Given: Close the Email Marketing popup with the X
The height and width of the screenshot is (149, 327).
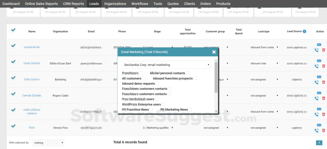Looking at the screenshot, I should tap(214, 52).
